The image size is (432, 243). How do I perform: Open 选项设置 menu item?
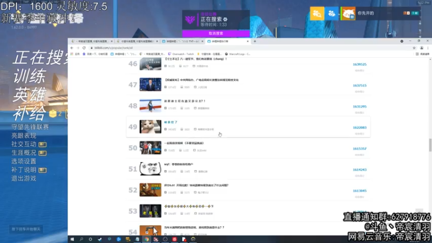click(x=24, y=161)
